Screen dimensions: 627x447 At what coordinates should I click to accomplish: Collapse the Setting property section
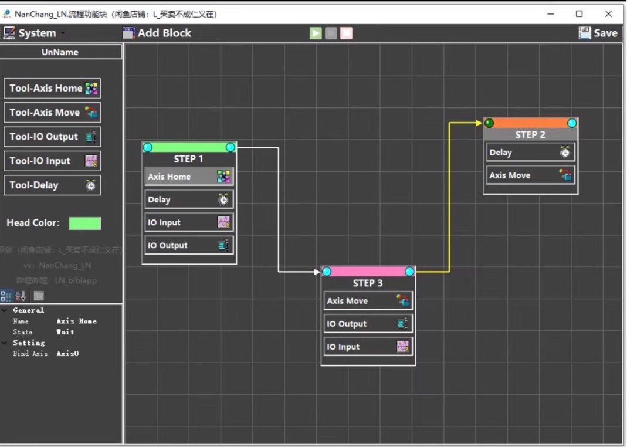[5, 343]
